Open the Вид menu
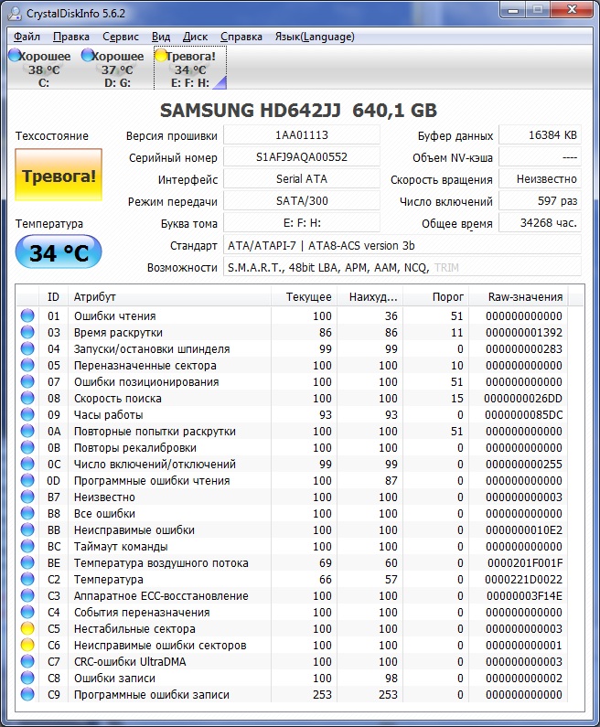The image size is (600, 727). click(x=161, y=37)
